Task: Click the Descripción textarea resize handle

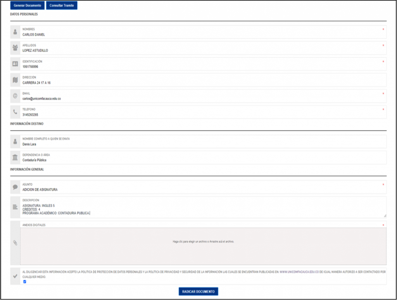Action: [385, 216]
